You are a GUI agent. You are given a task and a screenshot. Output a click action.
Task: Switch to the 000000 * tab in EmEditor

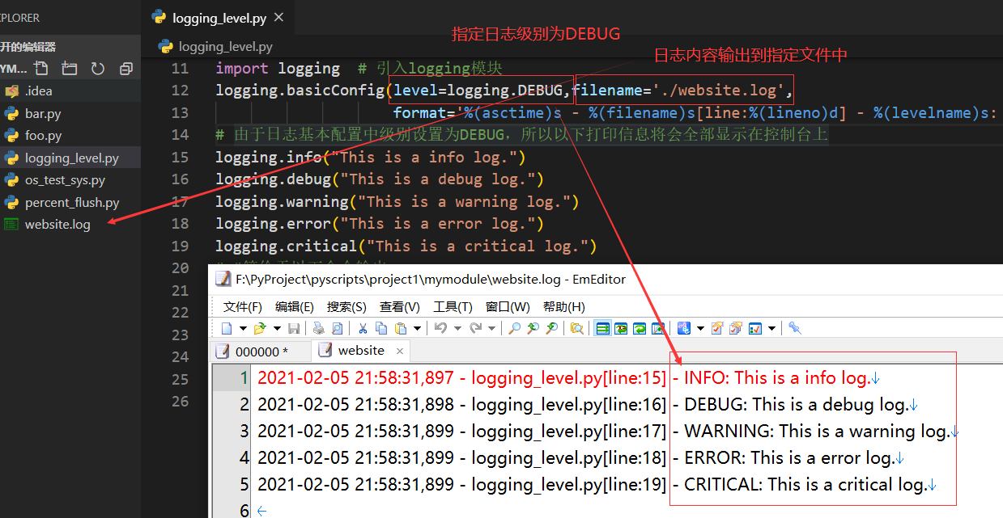click(261, 351)
